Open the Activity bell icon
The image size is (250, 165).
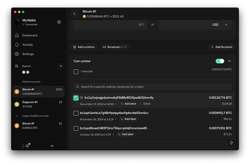(x=17, y=45)
